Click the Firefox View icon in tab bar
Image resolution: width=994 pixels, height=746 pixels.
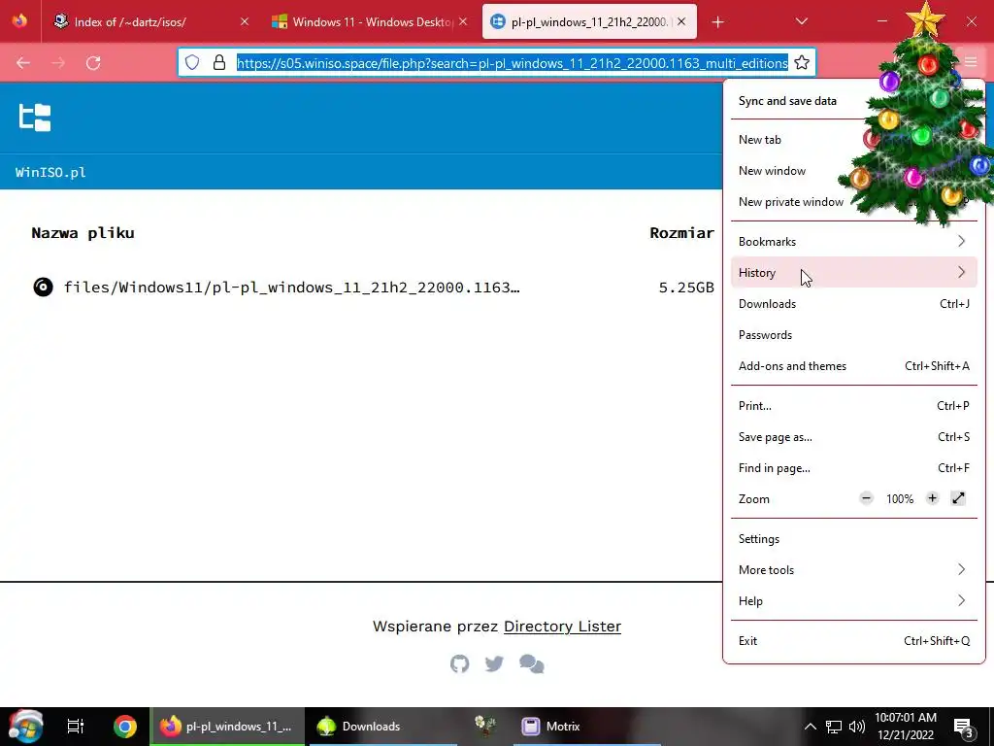[19, 21]
